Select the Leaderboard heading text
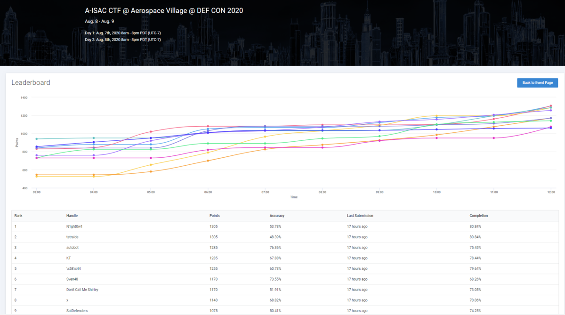 click(x=31, y=82)
